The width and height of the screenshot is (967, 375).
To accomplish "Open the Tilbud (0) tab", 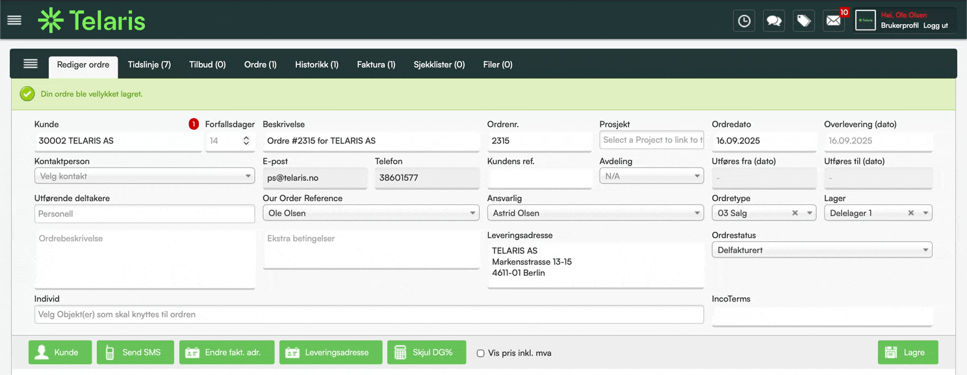I will click(x=207, y=65).
